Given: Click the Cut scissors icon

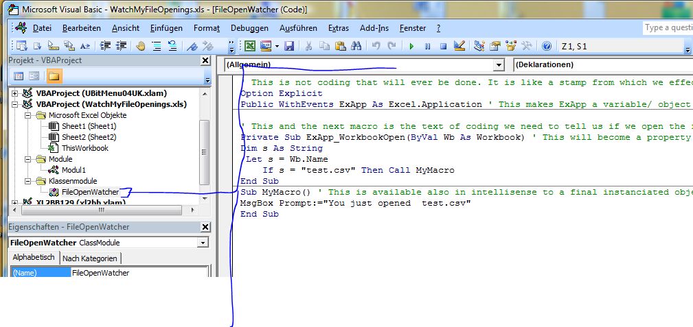Looking at the screenshot, I should pyautogui.click(x=308, y=46).
